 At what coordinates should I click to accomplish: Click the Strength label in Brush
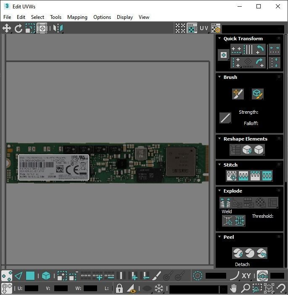[248, 112]
